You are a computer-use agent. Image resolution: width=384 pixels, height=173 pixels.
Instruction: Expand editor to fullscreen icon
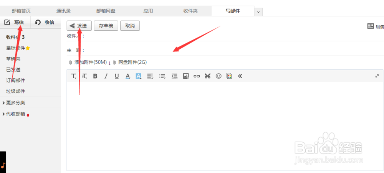click(377, 76)
